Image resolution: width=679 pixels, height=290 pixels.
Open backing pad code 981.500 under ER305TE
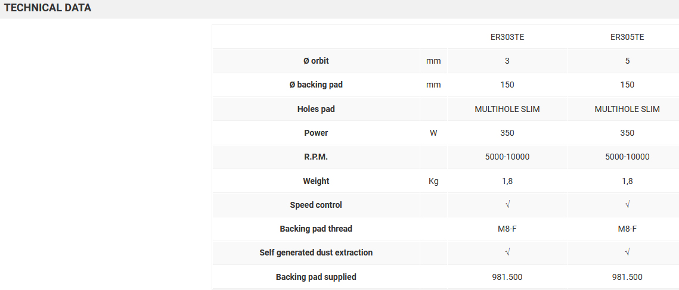(627, 277)
